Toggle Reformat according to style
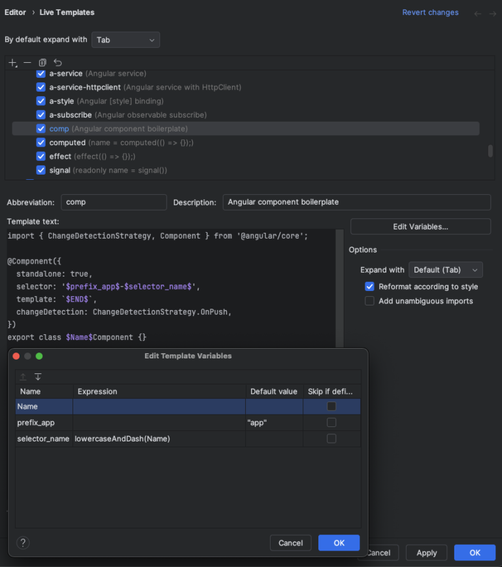This screenshot has height=567, width=502. point(369,286)
